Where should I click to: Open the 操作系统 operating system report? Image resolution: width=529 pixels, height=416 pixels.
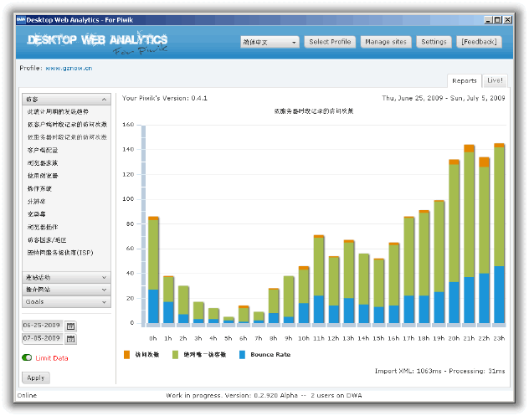(x=39, y=188)
